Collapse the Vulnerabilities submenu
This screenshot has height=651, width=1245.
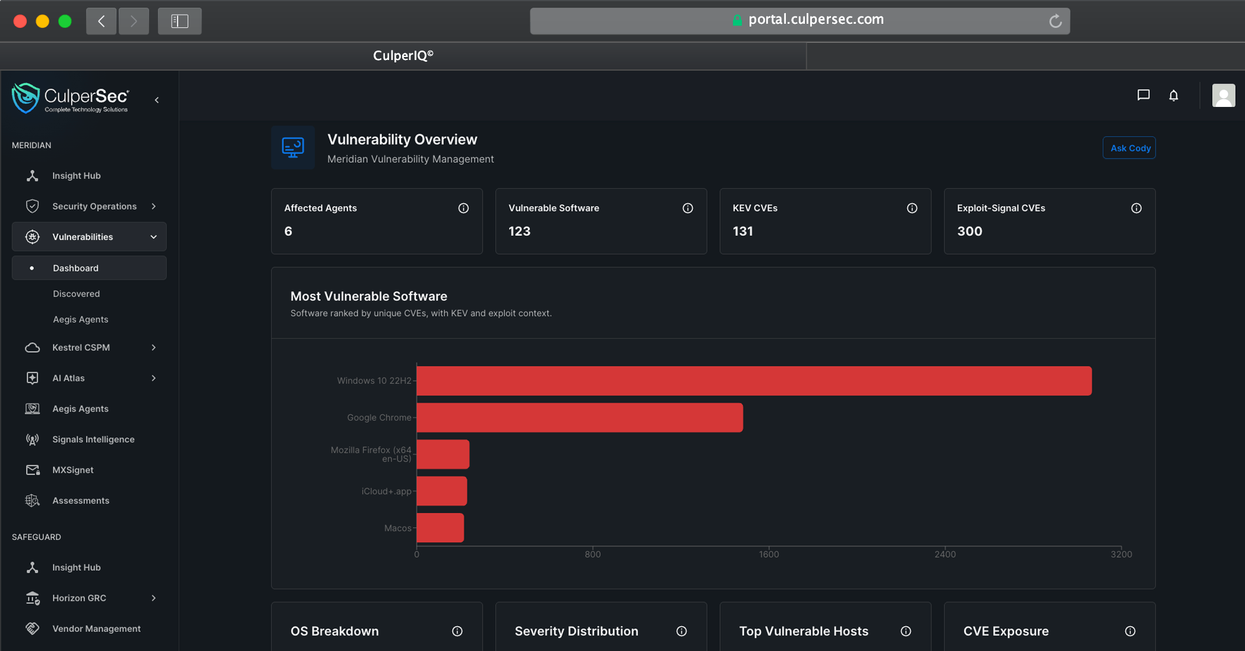154,237
